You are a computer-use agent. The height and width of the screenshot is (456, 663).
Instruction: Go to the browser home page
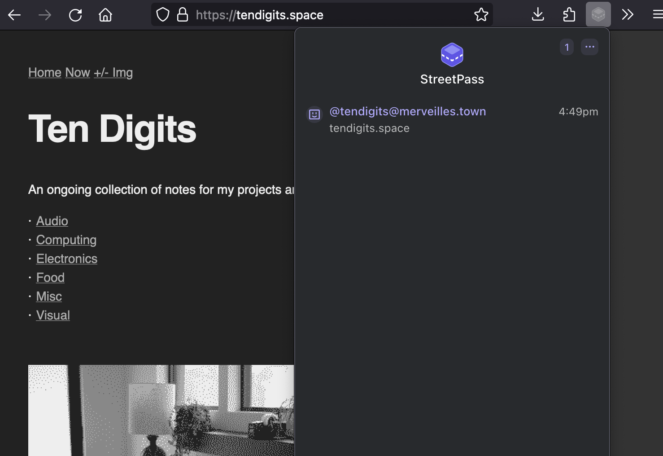click(x=105, y=15)
